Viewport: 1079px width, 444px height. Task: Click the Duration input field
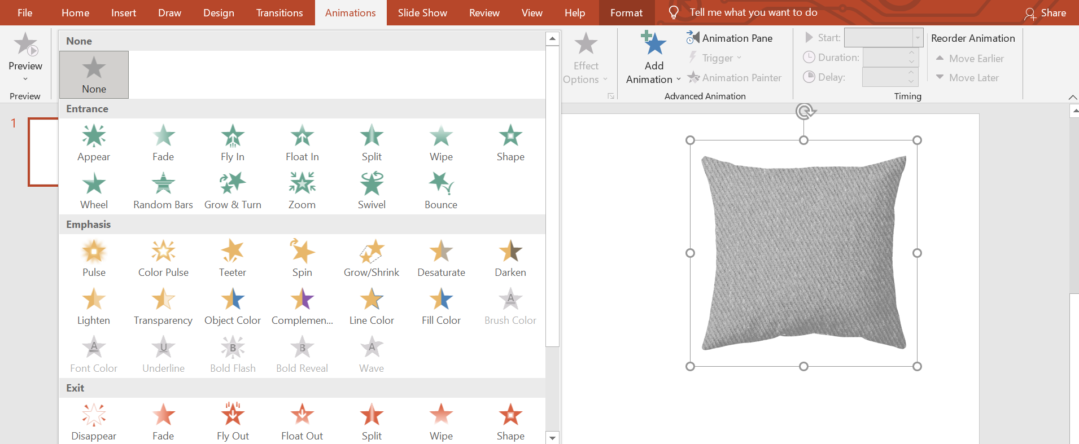[886, 58]
